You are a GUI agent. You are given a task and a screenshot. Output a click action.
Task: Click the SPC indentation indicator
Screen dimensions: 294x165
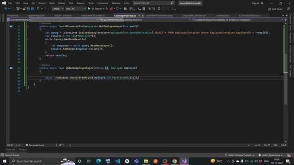tap(275, 145)
